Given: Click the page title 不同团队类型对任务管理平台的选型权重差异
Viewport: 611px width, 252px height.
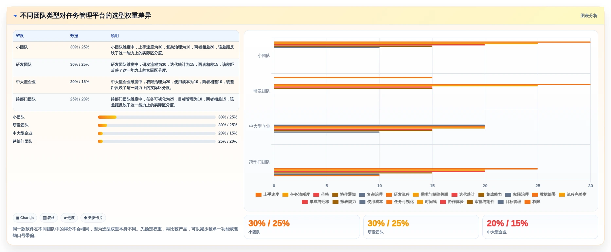Looking at the screenshot, I should tap(85, 16).
